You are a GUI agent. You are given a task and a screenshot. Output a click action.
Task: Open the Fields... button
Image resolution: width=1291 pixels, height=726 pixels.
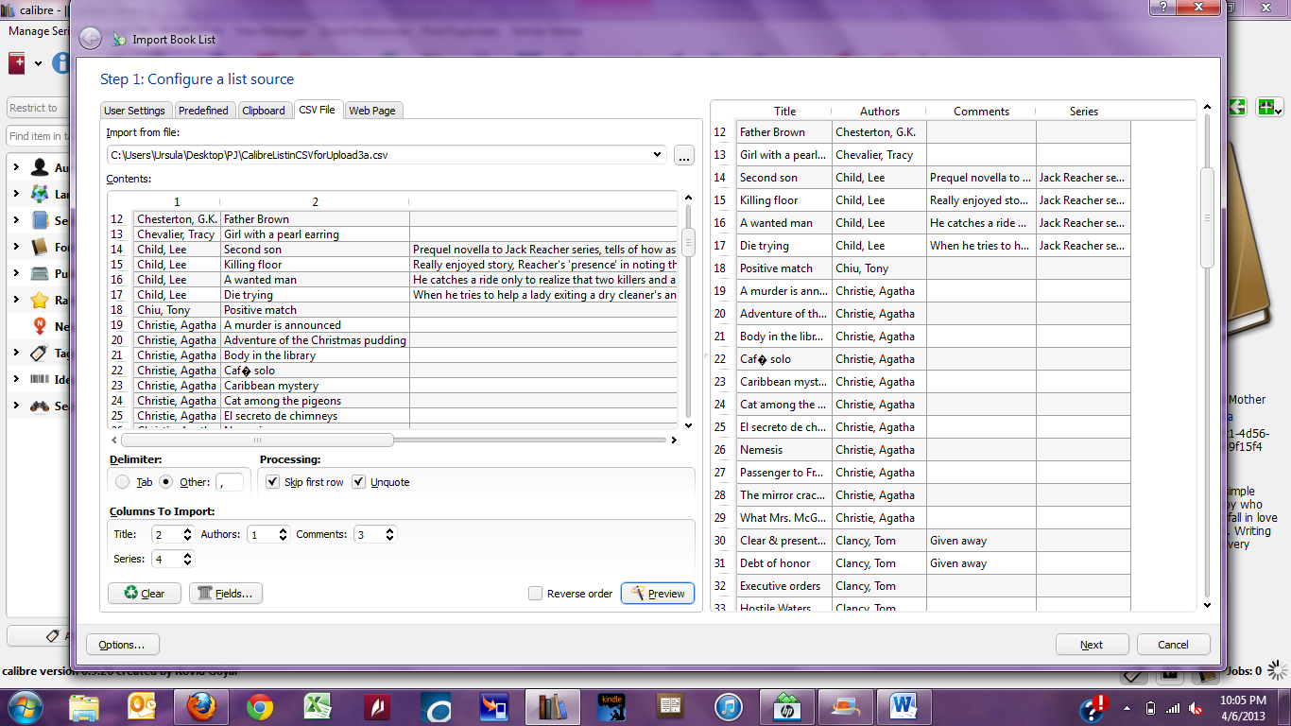[x=226, y=594]
